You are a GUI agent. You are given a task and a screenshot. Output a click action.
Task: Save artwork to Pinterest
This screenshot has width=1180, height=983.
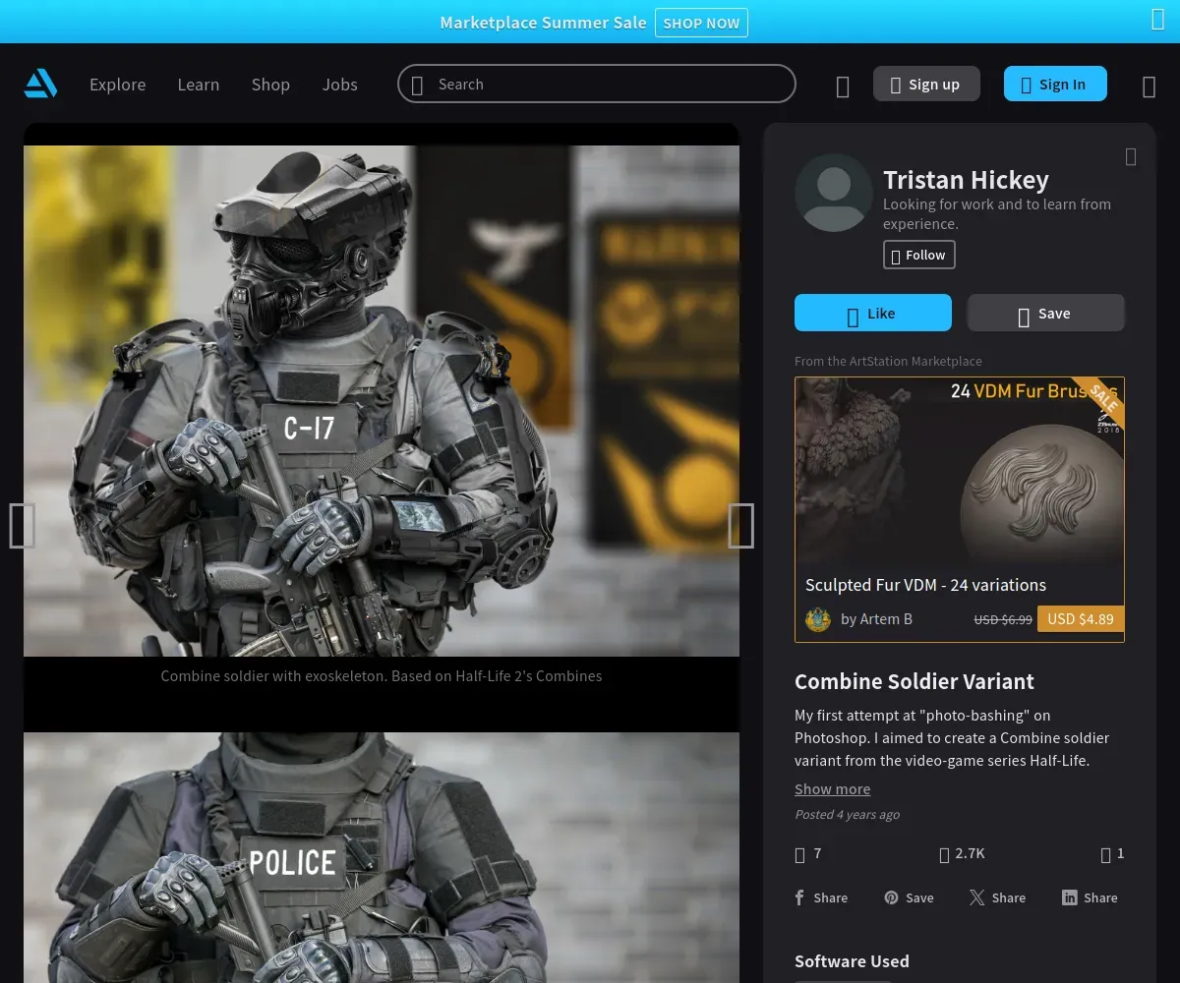pyautogui.click(x=909, y=897)
